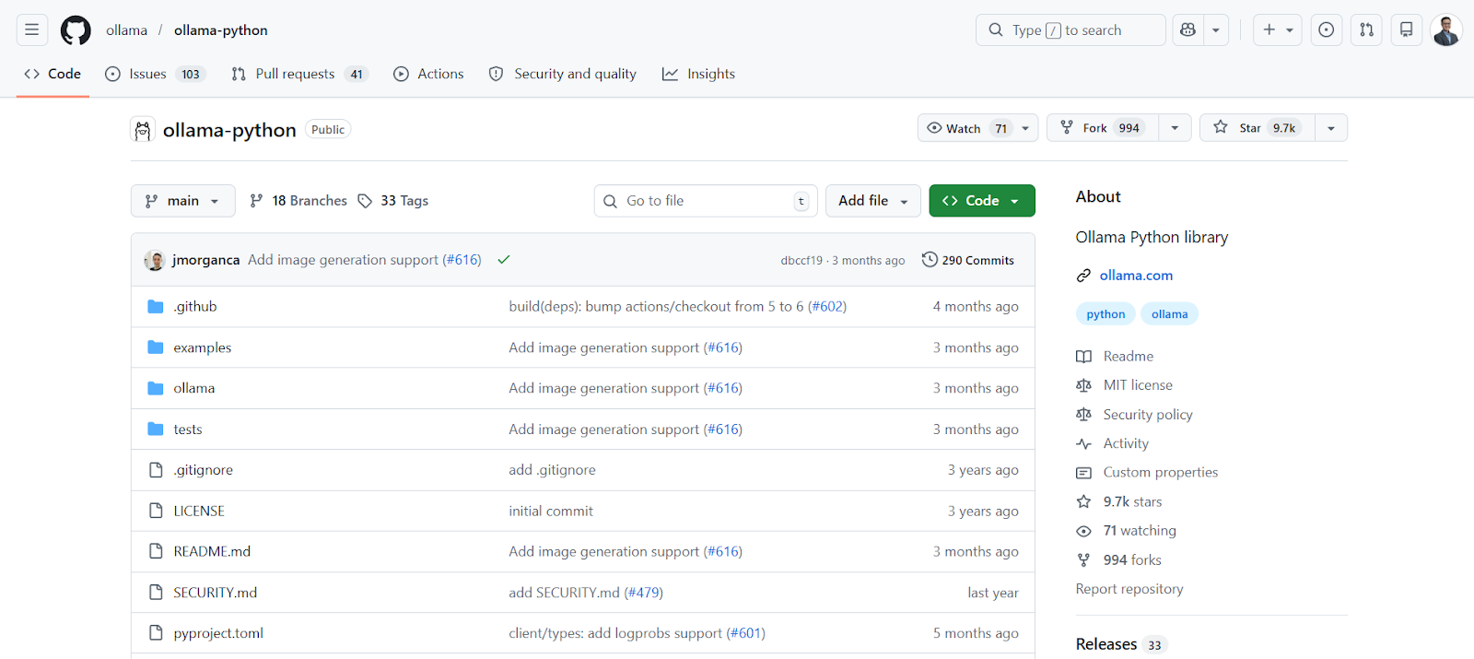The width and height of the screenshot is (1474, 659).
Task: Open the Pull requests tab
Action: click(x=299, y=74)
